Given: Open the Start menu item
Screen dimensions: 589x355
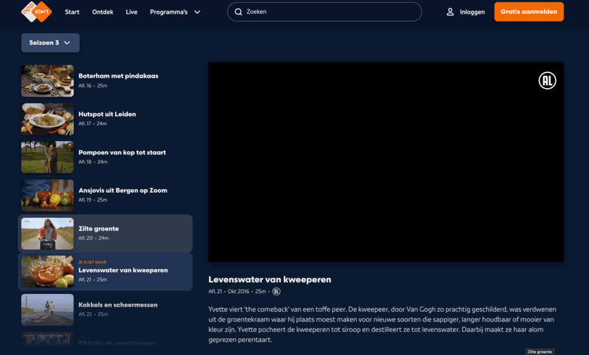Looking at the screenshot, I should 72,12.
